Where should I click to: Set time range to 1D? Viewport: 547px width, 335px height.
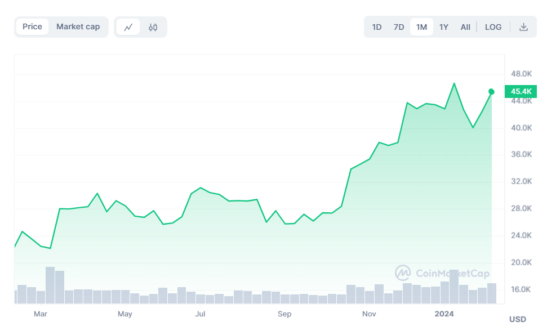coord(377,27)
